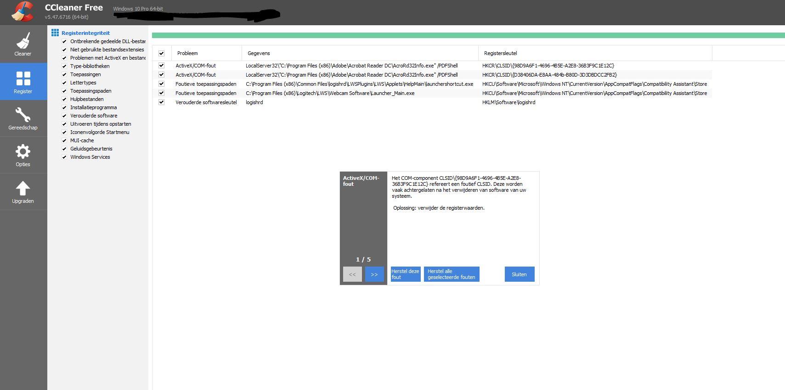Toggle Verouderde software checkbox
The image size is (785, 390).
64,116
